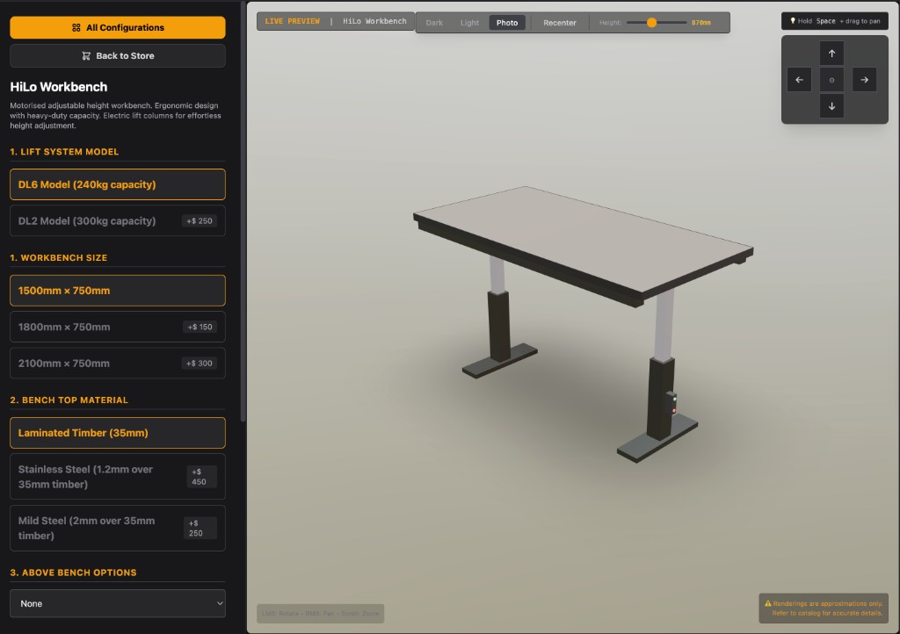Image resolution: width=900 pixels, height=634 pixels.
Task: Open the Above Bench Options dropdown
Action: (118, 603)
